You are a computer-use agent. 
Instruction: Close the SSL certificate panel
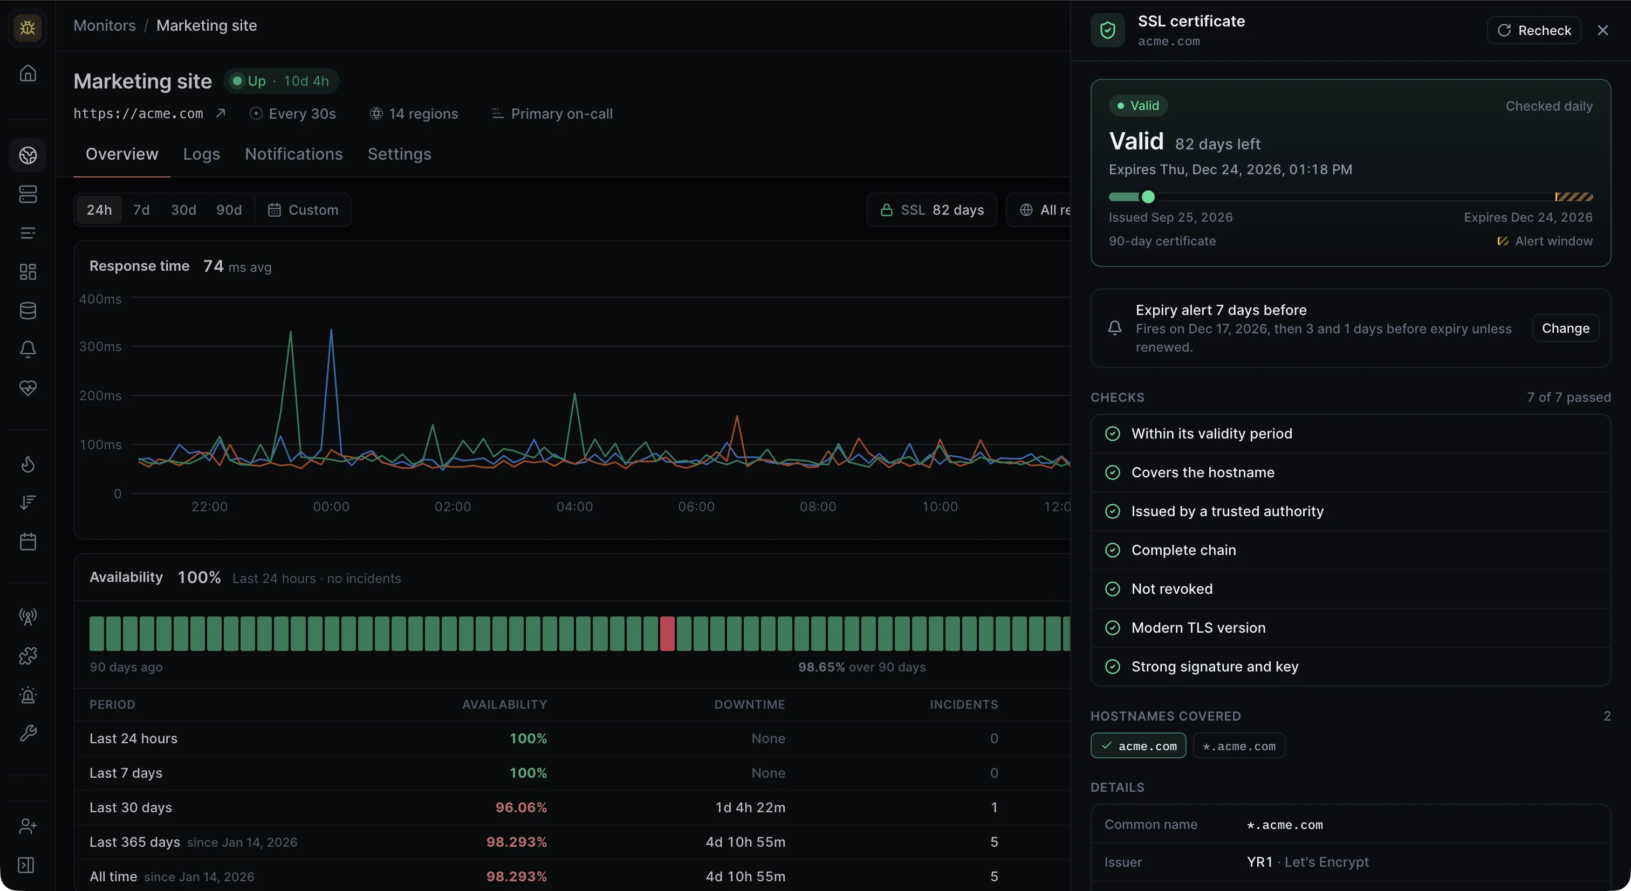1602,30
